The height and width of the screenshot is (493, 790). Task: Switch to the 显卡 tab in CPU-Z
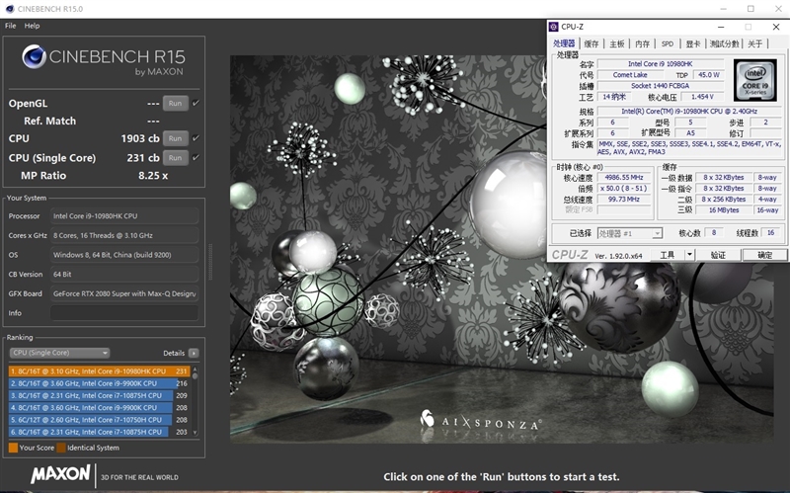click(693, 43)
